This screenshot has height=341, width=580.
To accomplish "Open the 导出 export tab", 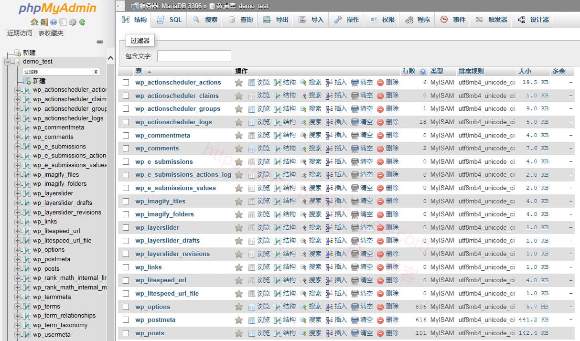I will (276, 20).
